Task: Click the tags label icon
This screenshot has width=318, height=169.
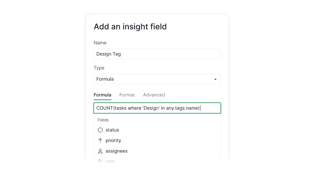Action: (x=100, y=162)
